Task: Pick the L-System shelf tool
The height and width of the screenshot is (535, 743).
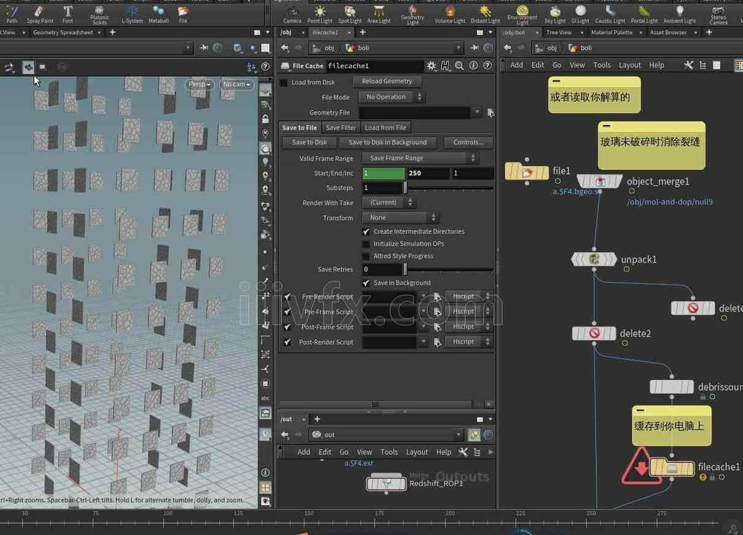Action: 132,14
